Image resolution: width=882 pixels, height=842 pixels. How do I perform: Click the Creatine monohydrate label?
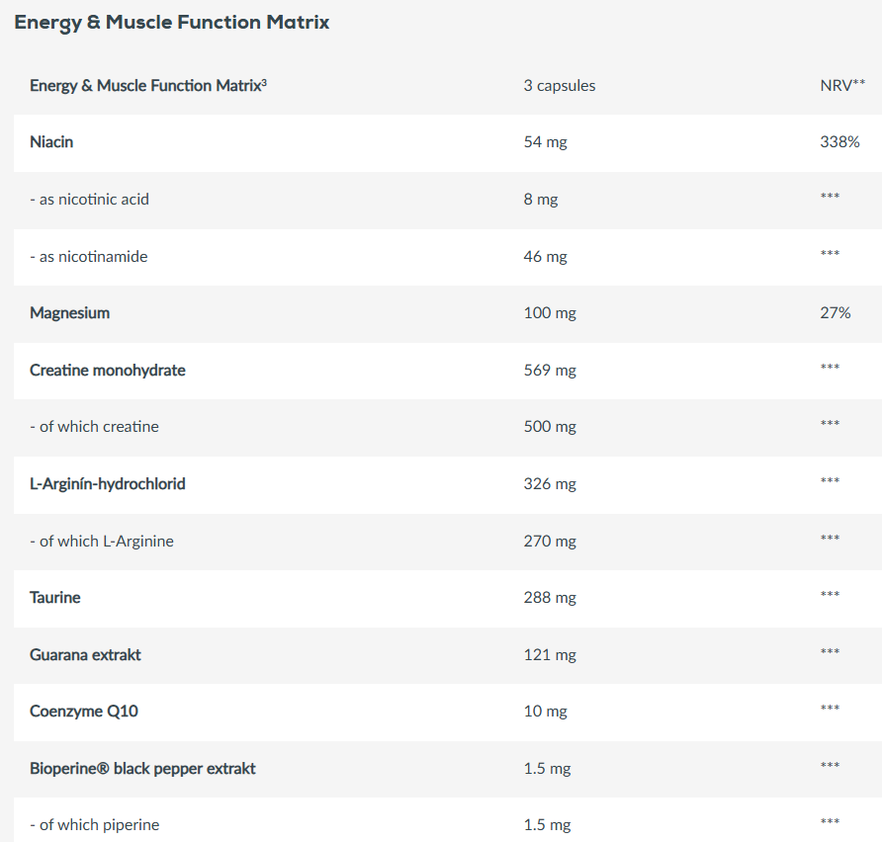108,371
